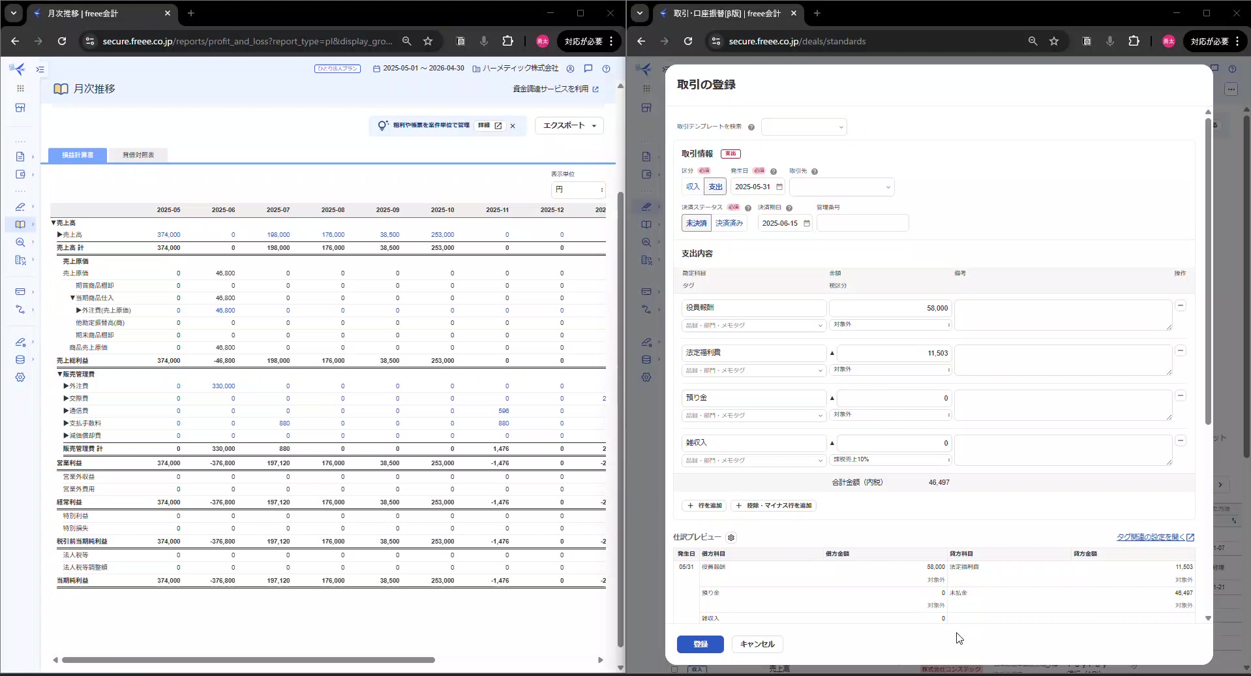This screenshot has height=676, width=1251.
Task: Collapse the 販売管理費 tree section
Action: click(x=59, y=375)
